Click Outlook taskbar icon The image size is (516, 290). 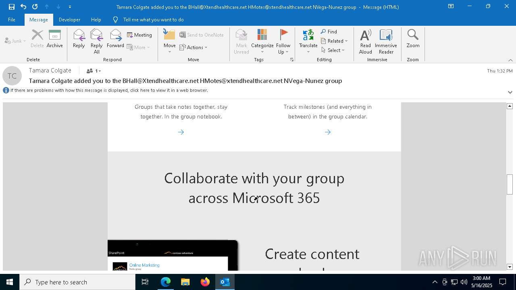[225, 282]
